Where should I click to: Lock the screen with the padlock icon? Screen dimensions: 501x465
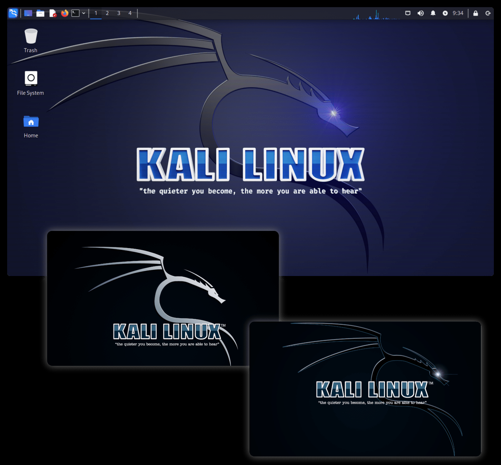(x=475, y=13)
